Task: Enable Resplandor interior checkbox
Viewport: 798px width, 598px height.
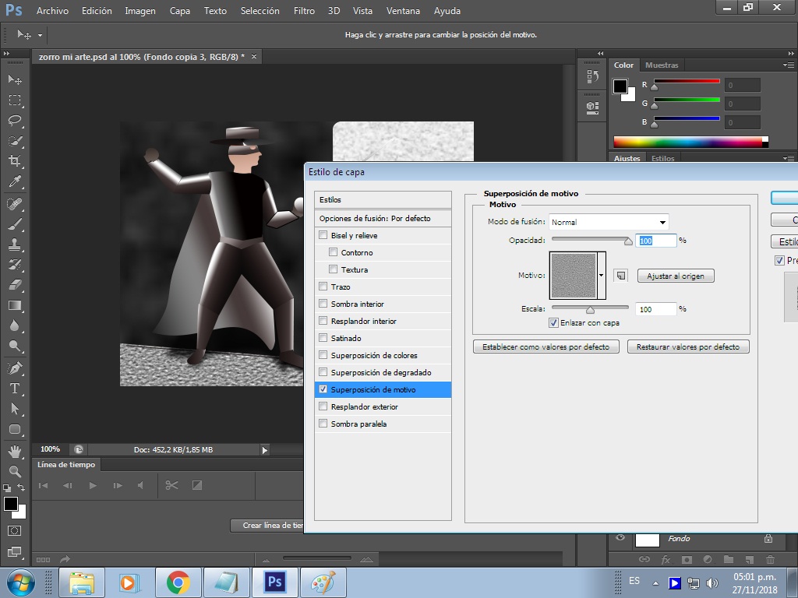Action: point(323,320)
